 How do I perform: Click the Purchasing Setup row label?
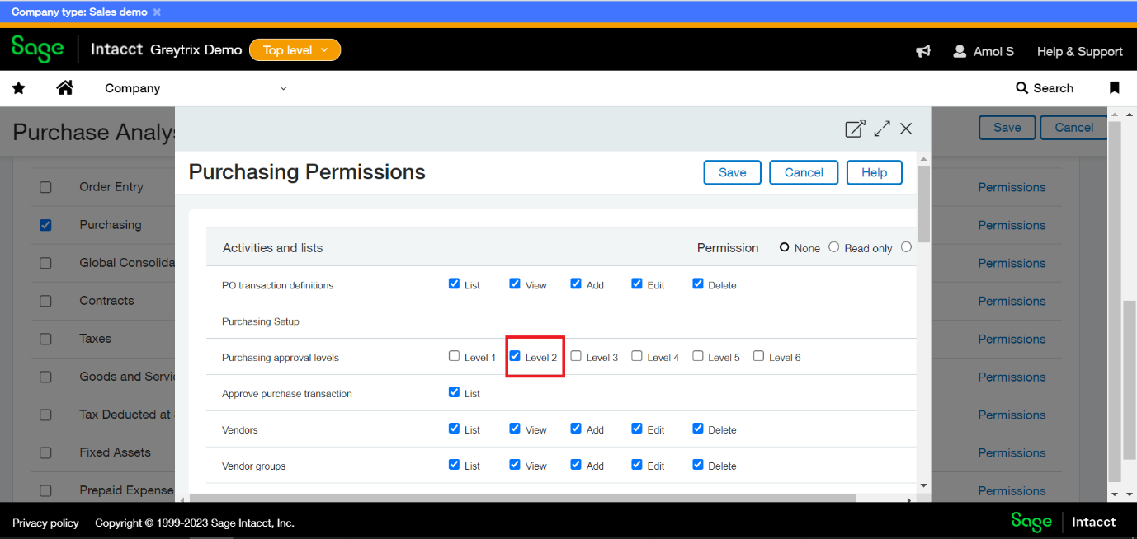click(x=261, y=321)
